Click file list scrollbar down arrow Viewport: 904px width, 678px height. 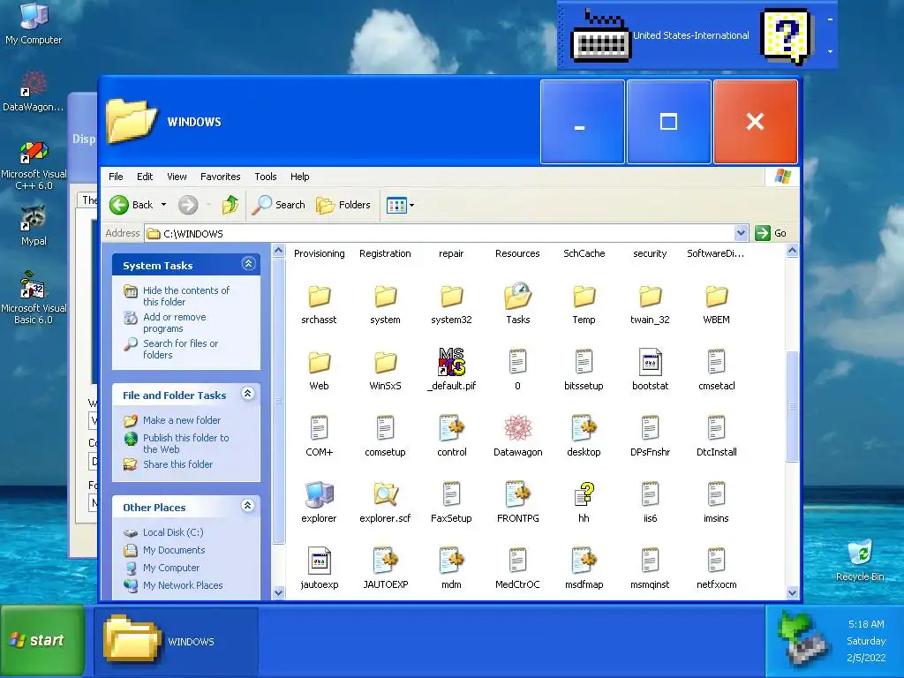click(x=792, y=592)
